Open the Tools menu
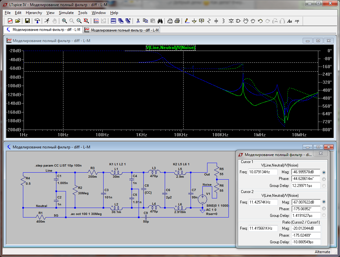The height and width of the screenshot is (257, 340). (x=83, y=13)
